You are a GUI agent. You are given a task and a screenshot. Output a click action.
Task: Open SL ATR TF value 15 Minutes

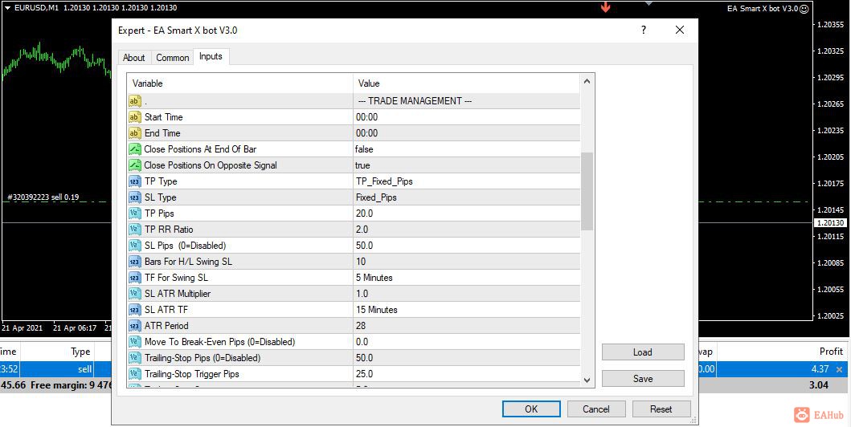point(467,309)
